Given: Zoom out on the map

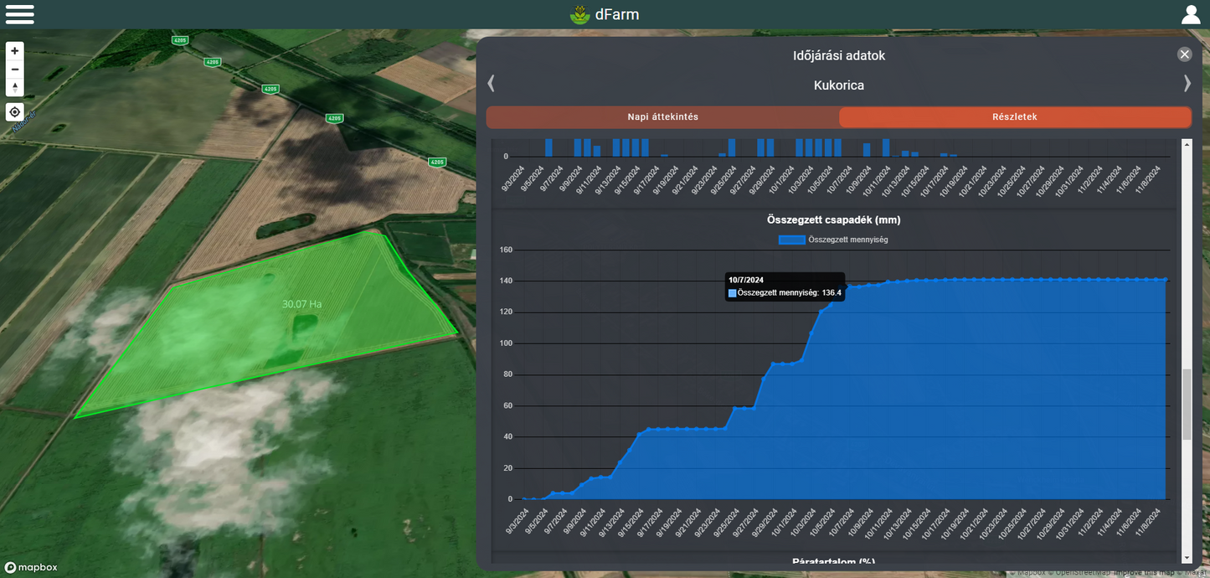Looking at the screenshot, I should (15, 70).
